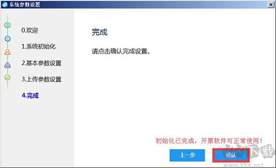Click the purple upload parameters icon
The height and width of the screenshot is (168, 276).
[x=7, y=65]
